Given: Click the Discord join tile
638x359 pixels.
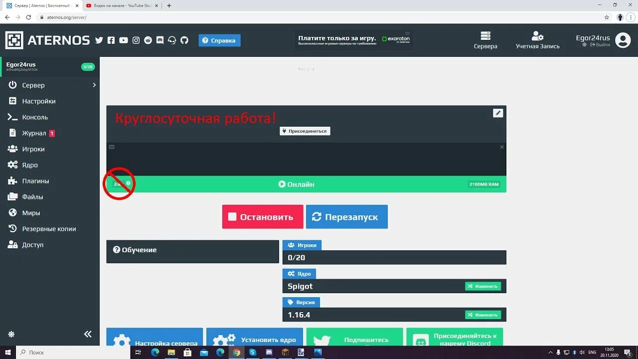Looking at the screenshot, I should click(x=455, y=337).
